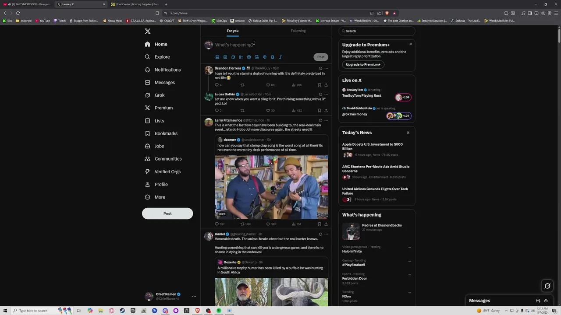Repost Brandon Herrera's post
The width and height of the screenshot is (561, 315).
tap(242, 85)
